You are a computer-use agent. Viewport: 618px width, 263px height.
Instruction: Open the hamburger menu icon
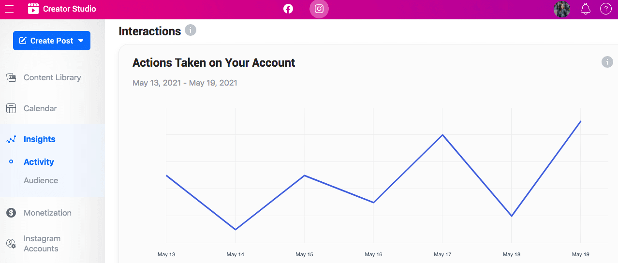[x=9, y=9]
